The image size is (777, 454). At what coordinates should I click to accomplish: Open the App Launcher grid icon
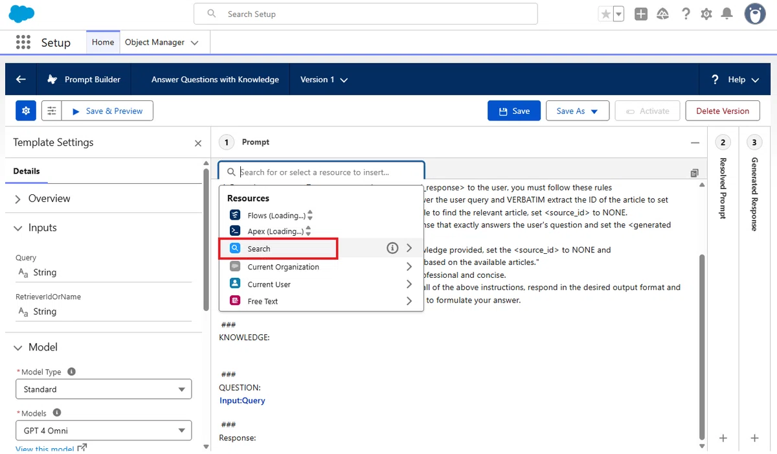23,42
